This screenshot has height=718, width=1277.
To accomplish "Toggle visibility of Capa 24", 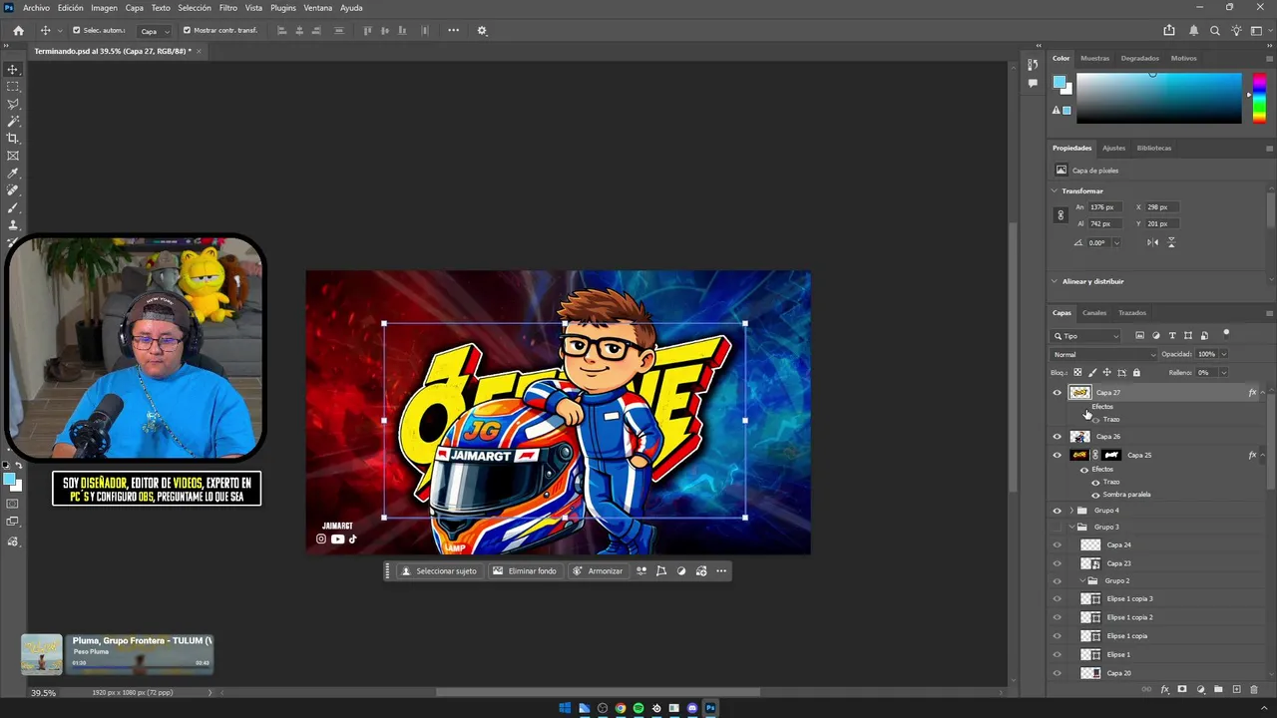I will [x=1058, y=545].
